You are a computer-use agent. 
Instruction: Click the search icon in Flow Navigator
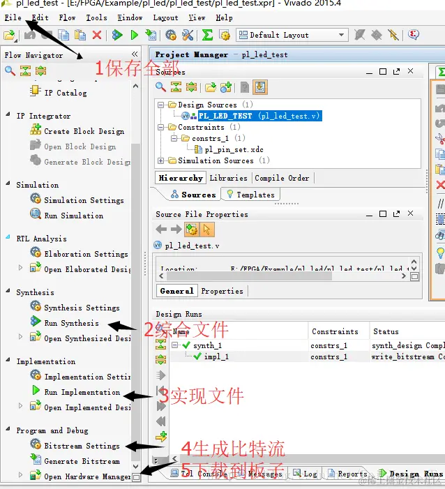[10, 70]
